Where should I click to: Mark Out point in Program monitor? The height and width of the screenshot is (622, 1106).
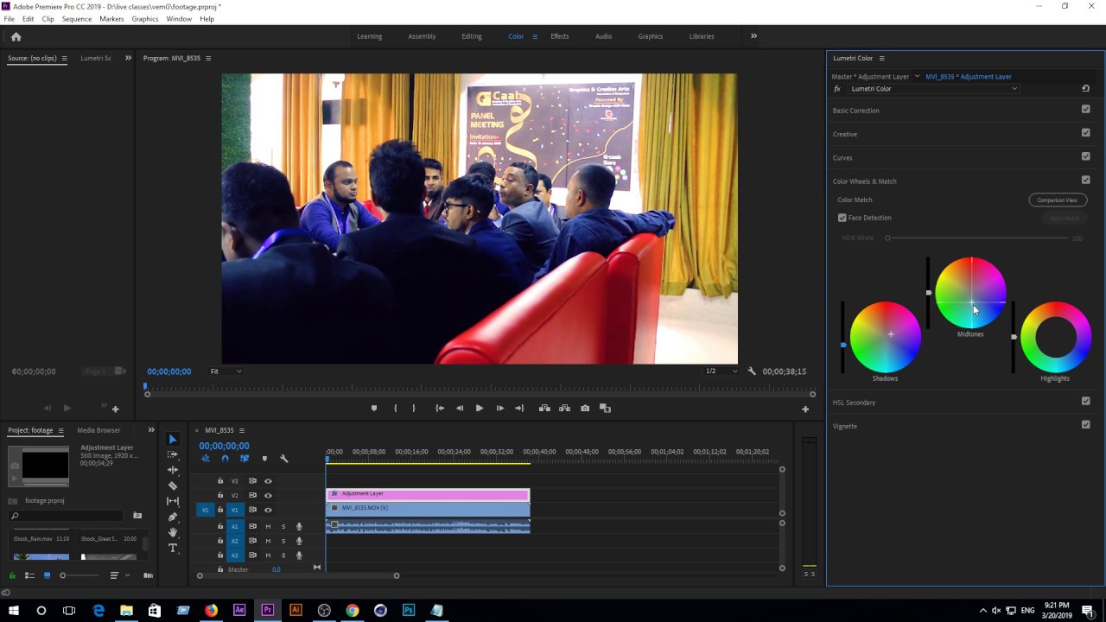414,409
